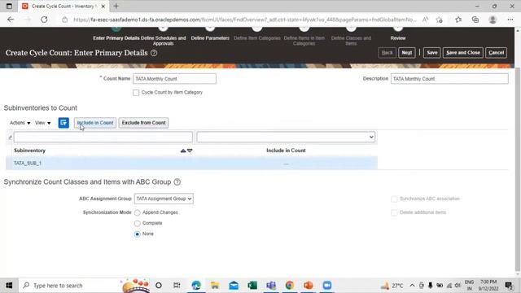Viewport: 521px width, 293px height.
Task: Open Microsoft Edge from taskbar
Action: [x=196, y=286]
